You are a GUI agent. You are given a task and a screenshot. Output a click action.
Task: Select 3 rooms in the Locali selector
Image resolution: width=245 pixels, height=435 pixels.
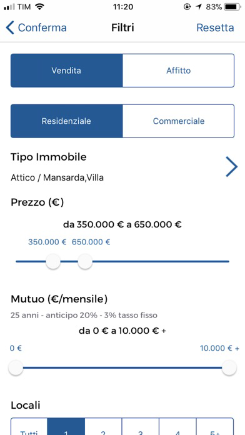click(x=141, y=427)
